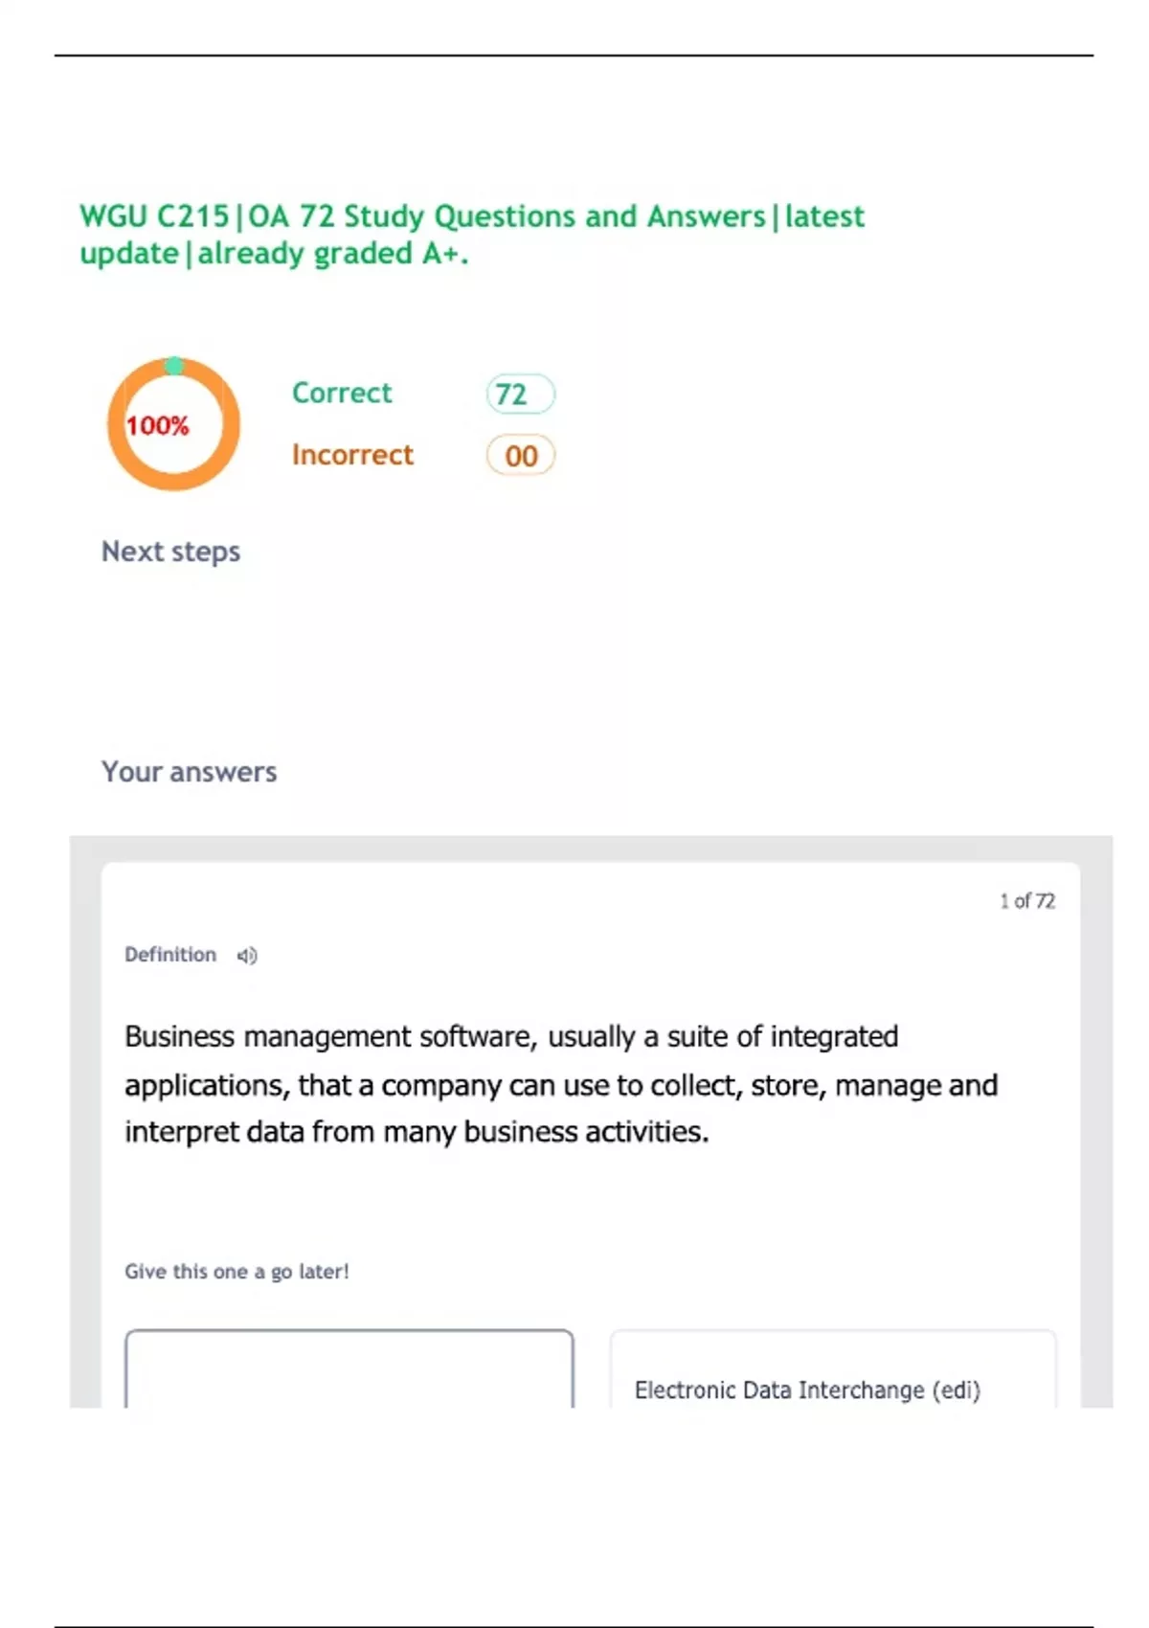Play the definition audio speaker icon
This screenshot has width=1149, height=1628.
[x=247, y=956]
